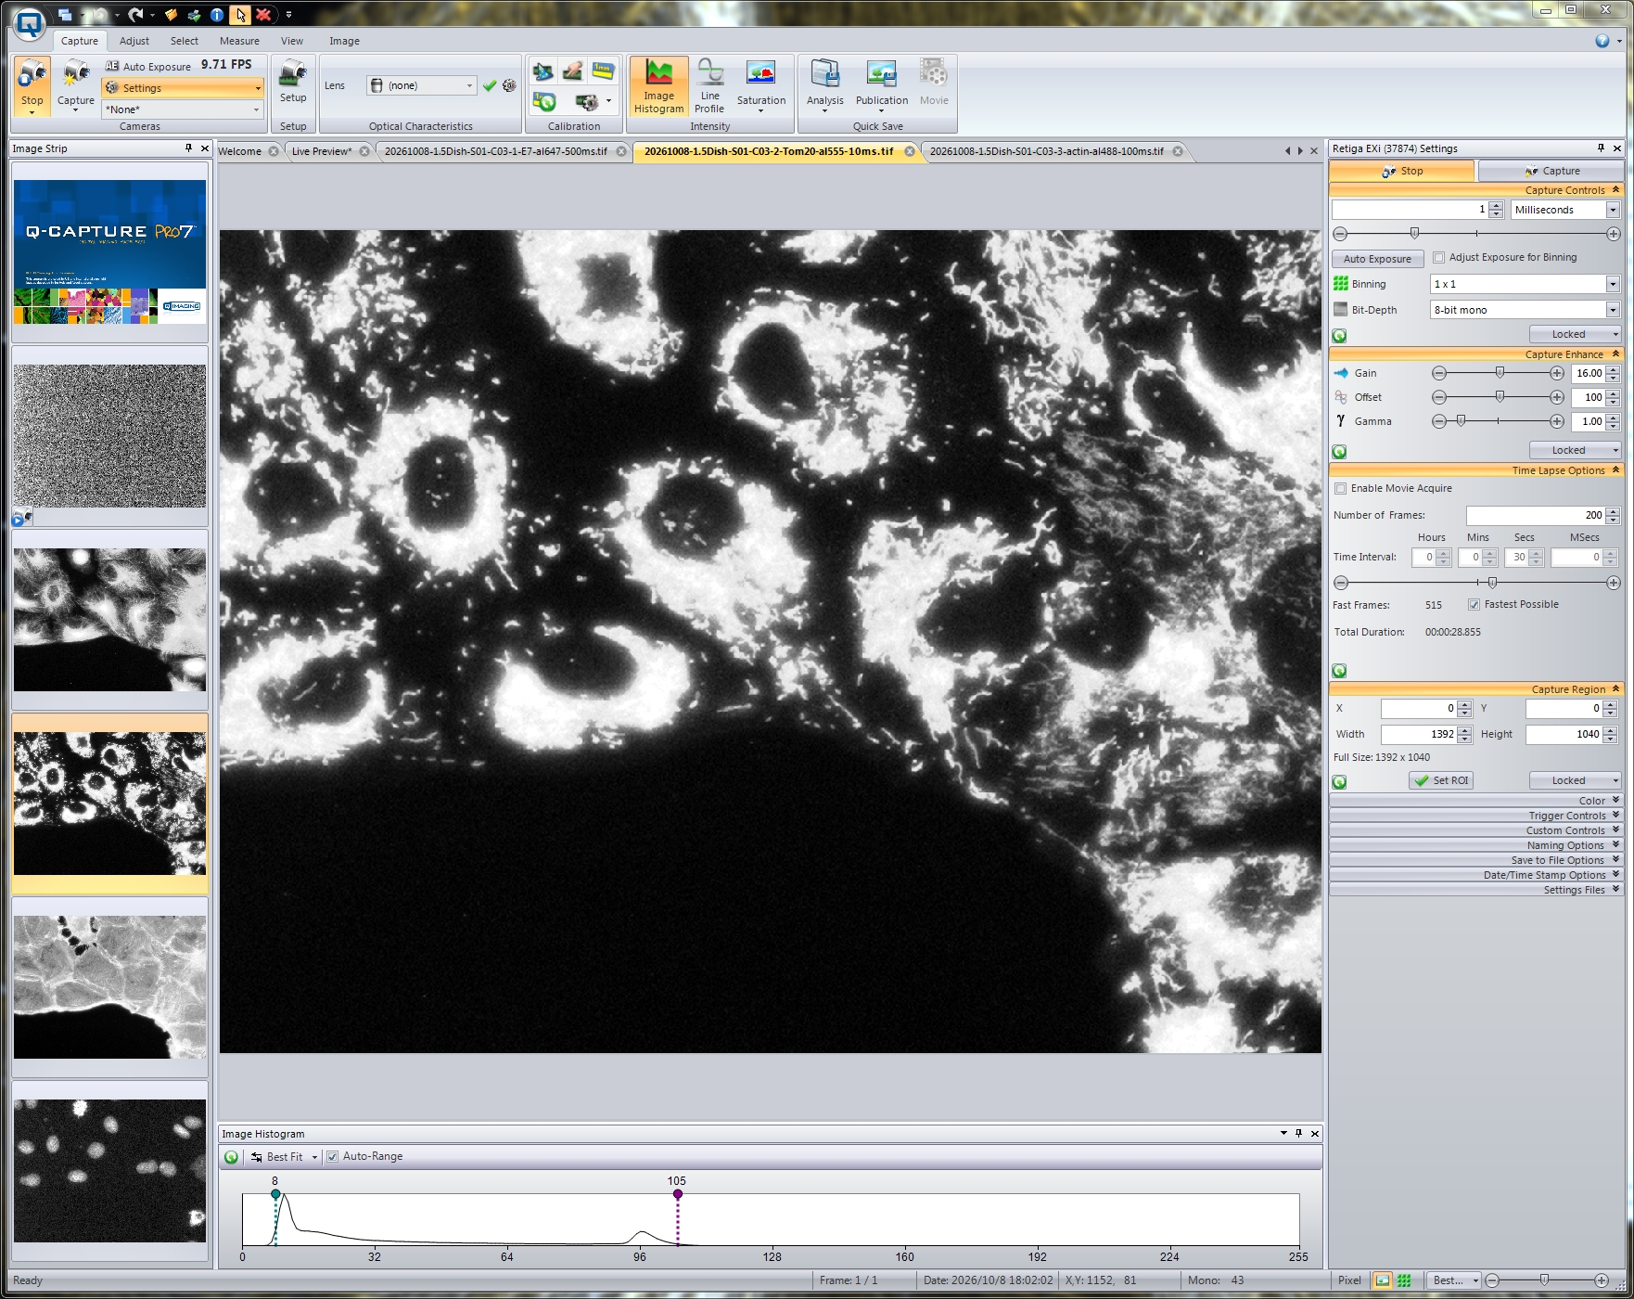Select the actin cell membrane thumbnail

[x=109, y=987]
